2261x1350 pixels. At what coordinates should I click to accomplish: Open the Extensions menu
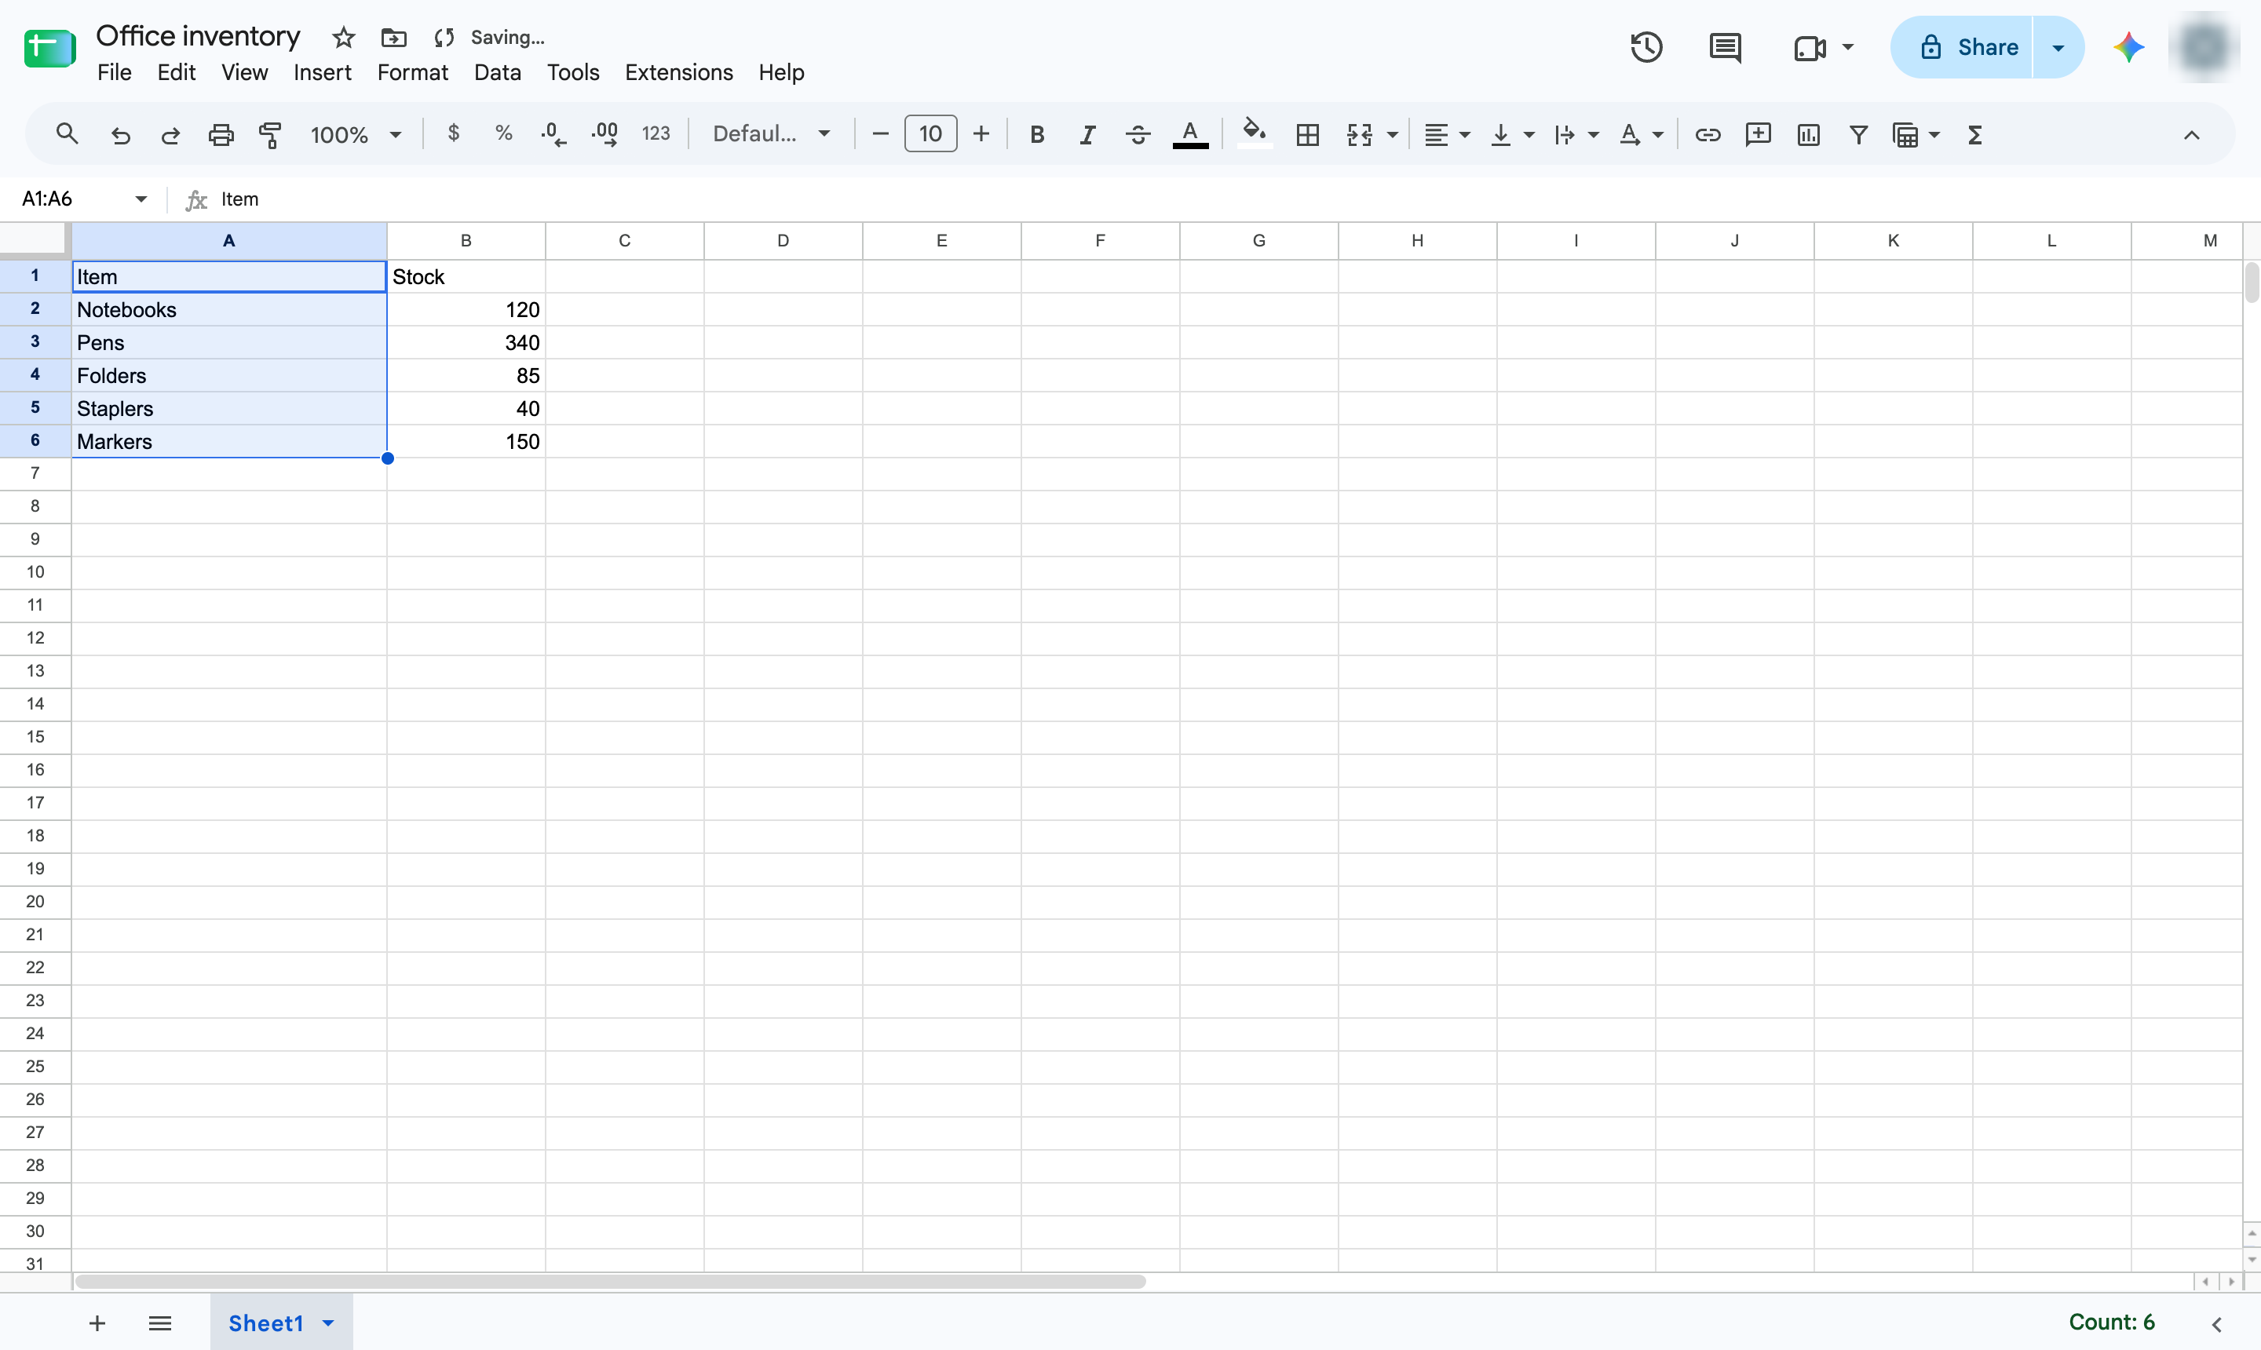[679, 72]
